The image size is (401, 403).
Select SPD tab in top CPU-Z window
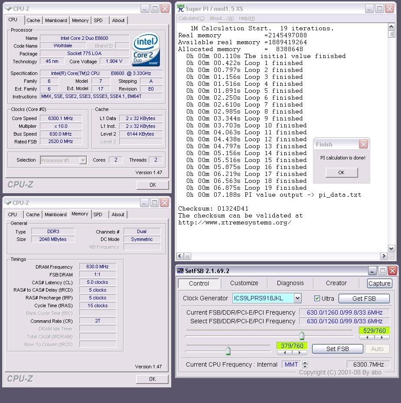click(x=98, y=20)
